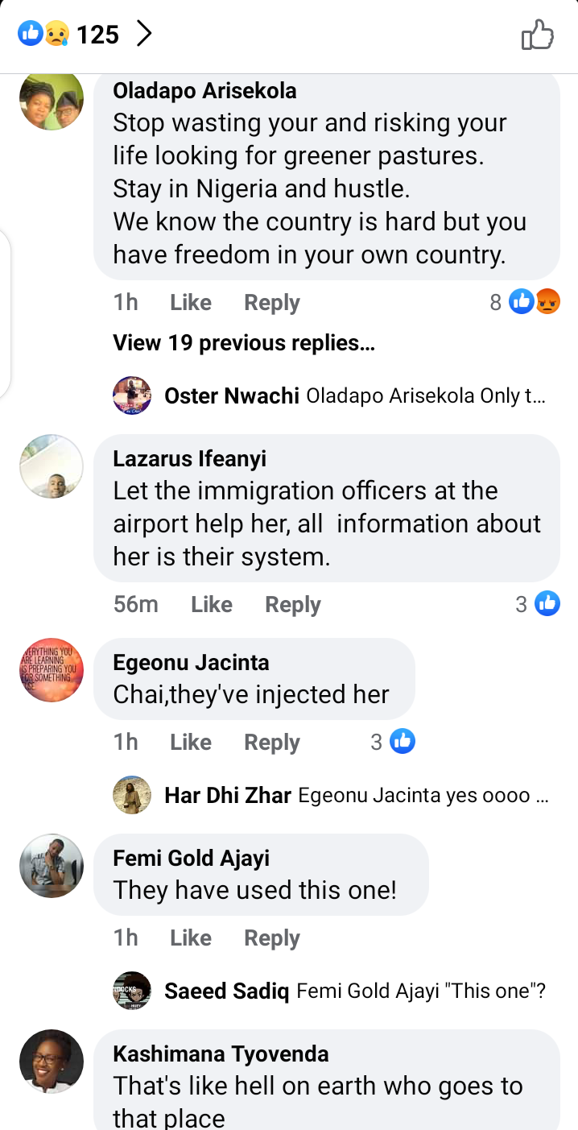This screenshot has width=578, height=1130.
Task: Expand View 19 previous replies
Action: point(244,343)
